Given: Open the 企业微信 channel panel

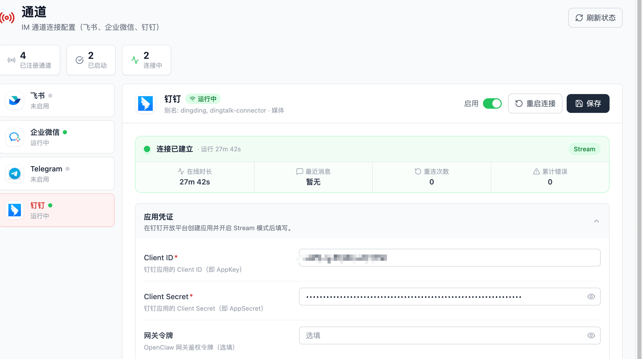Looking at the screenshot, I should pyautogui.click(x=57, y=137).
